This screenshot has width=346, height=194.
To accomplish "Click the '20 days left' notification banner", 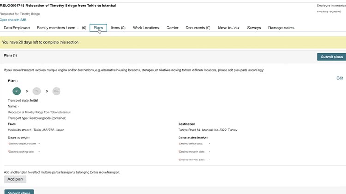I will 173,42.
